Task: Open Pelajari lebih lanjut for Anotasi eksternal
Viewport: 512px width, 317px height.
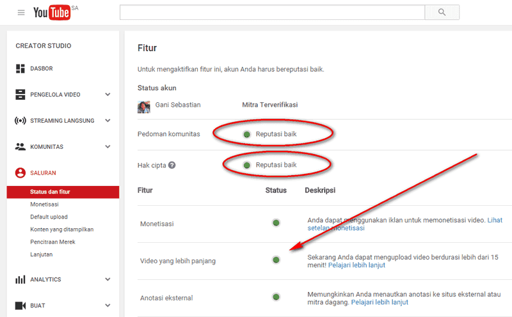Action: coord(380,302)
